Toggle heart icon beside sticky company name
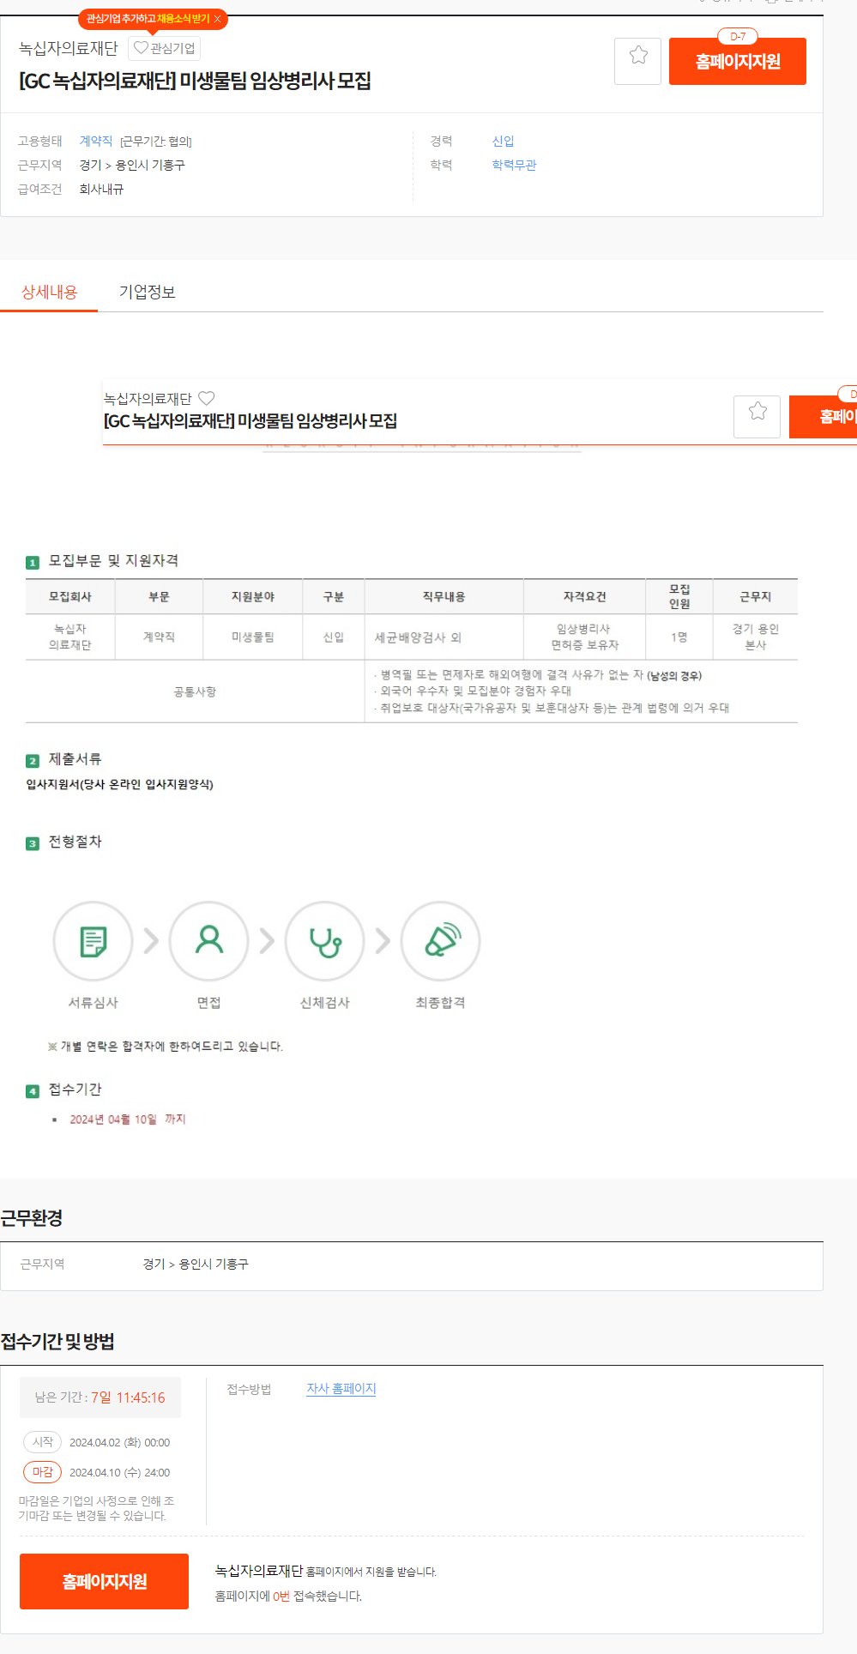Viewport: 857px width, 1654px height. 207,398
